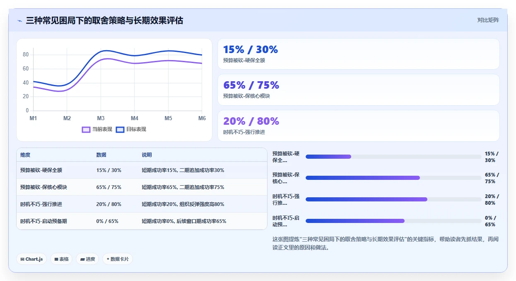Click progress bar for 预算被砍-保核心
The height and width of the screenshot is (281, 516).
[x=393, y=178]
